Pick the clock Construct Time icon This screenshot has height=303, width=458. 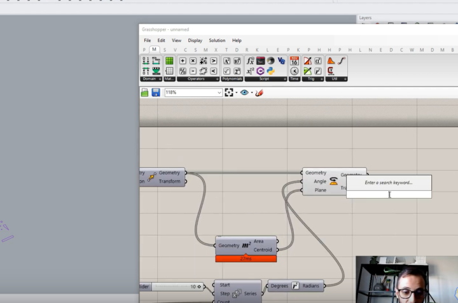point(294,71)
